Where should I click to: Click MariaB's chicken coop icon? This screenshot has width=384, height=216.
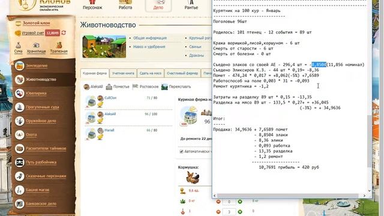tap(91, 133)
